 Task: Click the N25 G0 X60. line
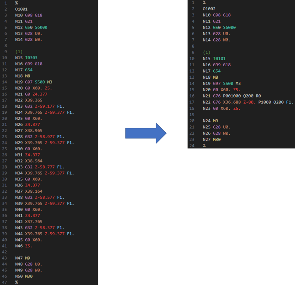click(29, 118)
